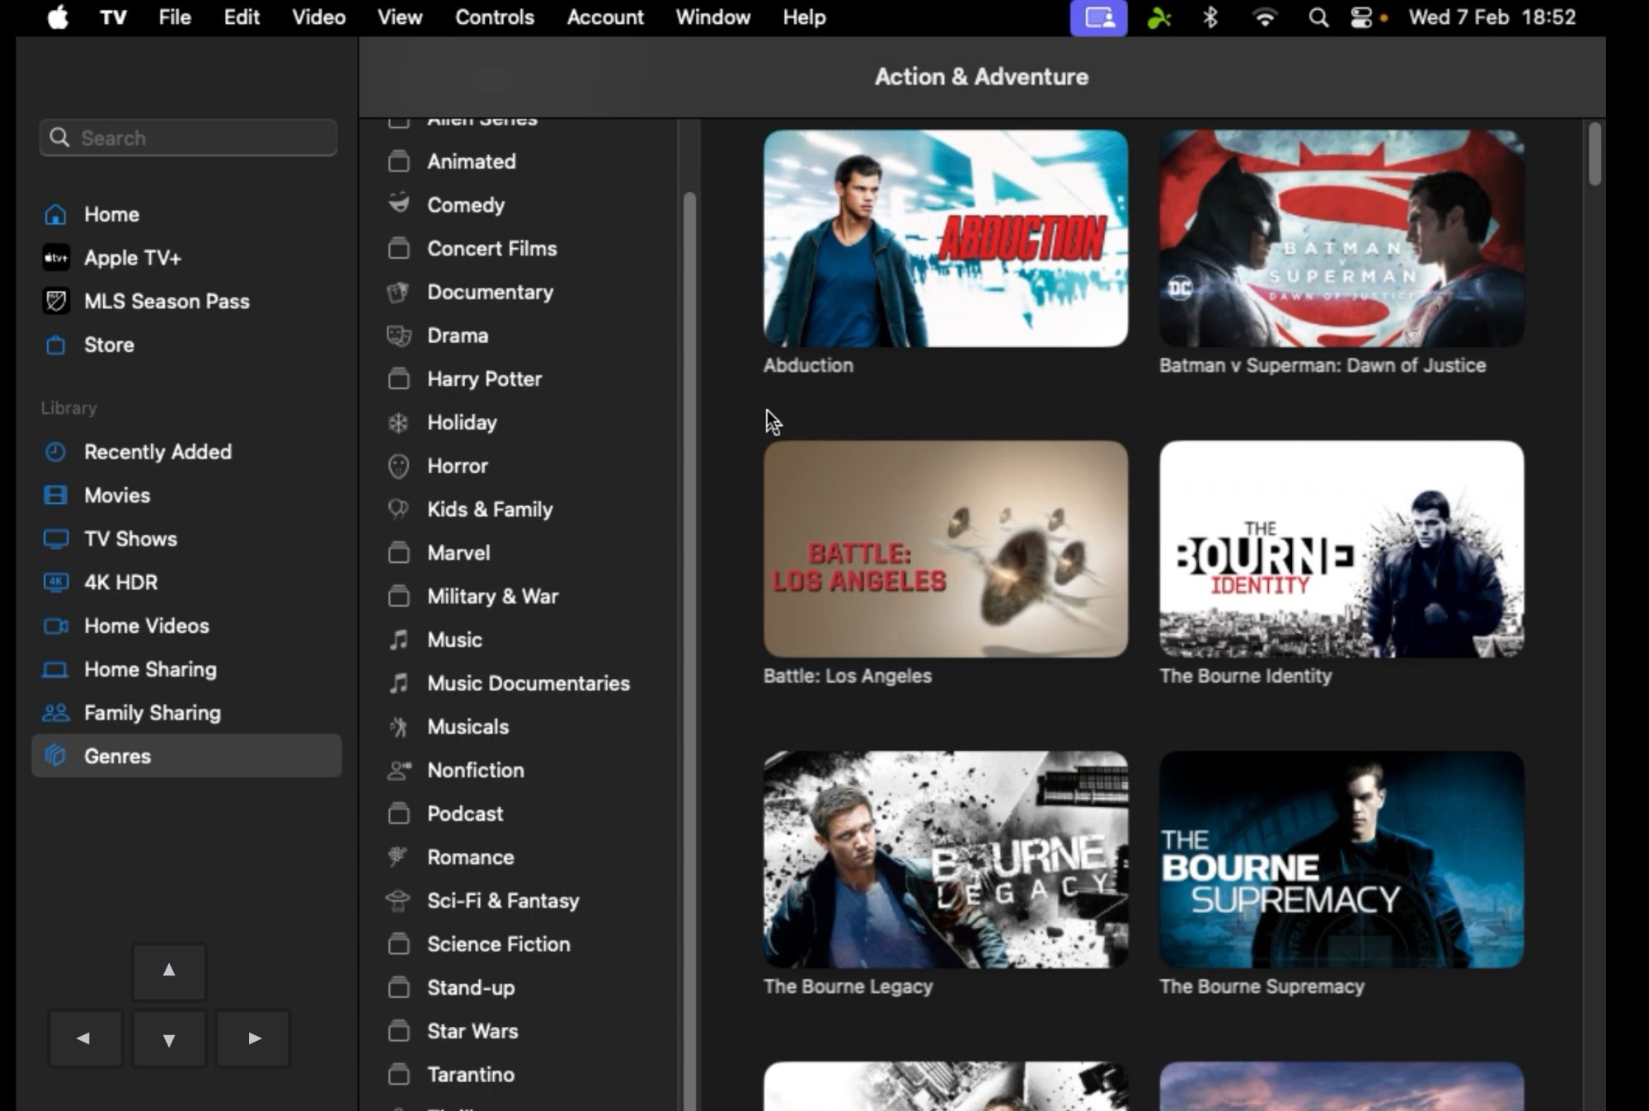Open Apple TV+ from sidebar icon
Viewport: 1649px width, 1111px height.
pos(55,258)
